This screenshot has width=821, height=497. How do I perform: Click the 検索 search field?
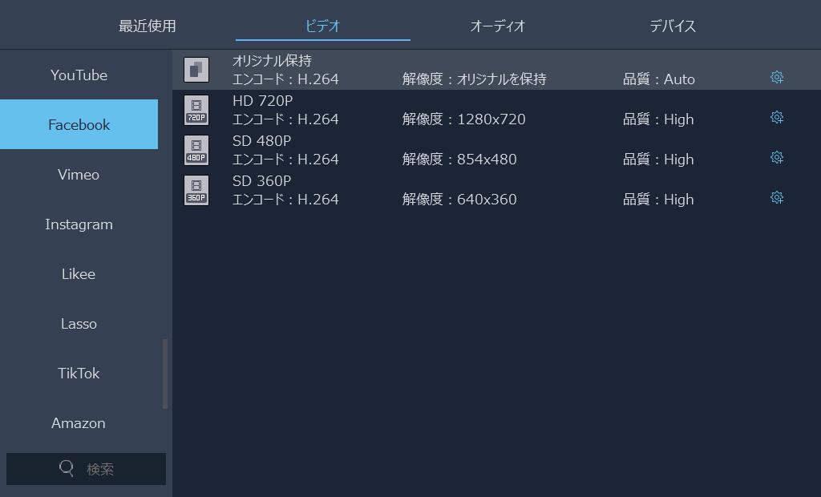click(x=87, y=469)
